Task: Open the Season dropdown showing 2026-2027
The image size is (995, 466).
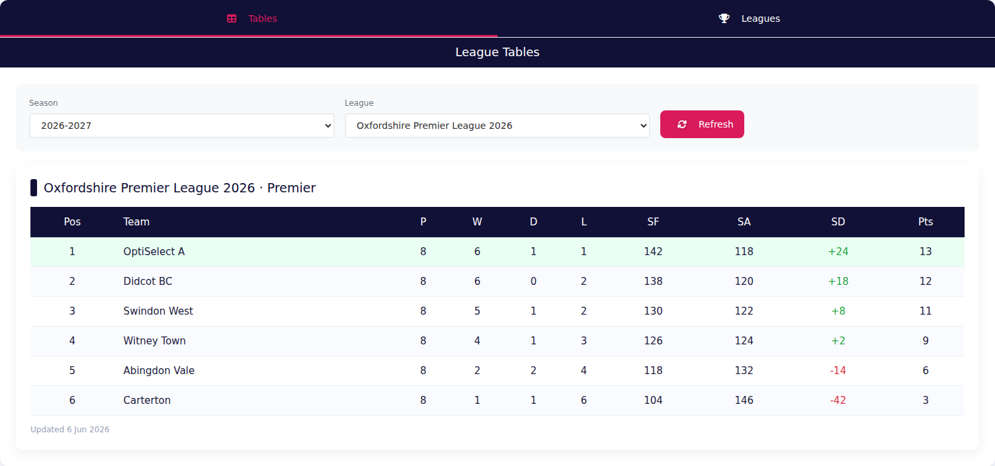Action: click(182, 126)
